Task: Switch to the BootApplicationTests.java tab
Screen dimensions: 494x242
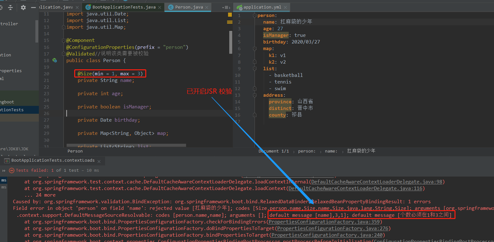Action: click(x=123, y=7)
